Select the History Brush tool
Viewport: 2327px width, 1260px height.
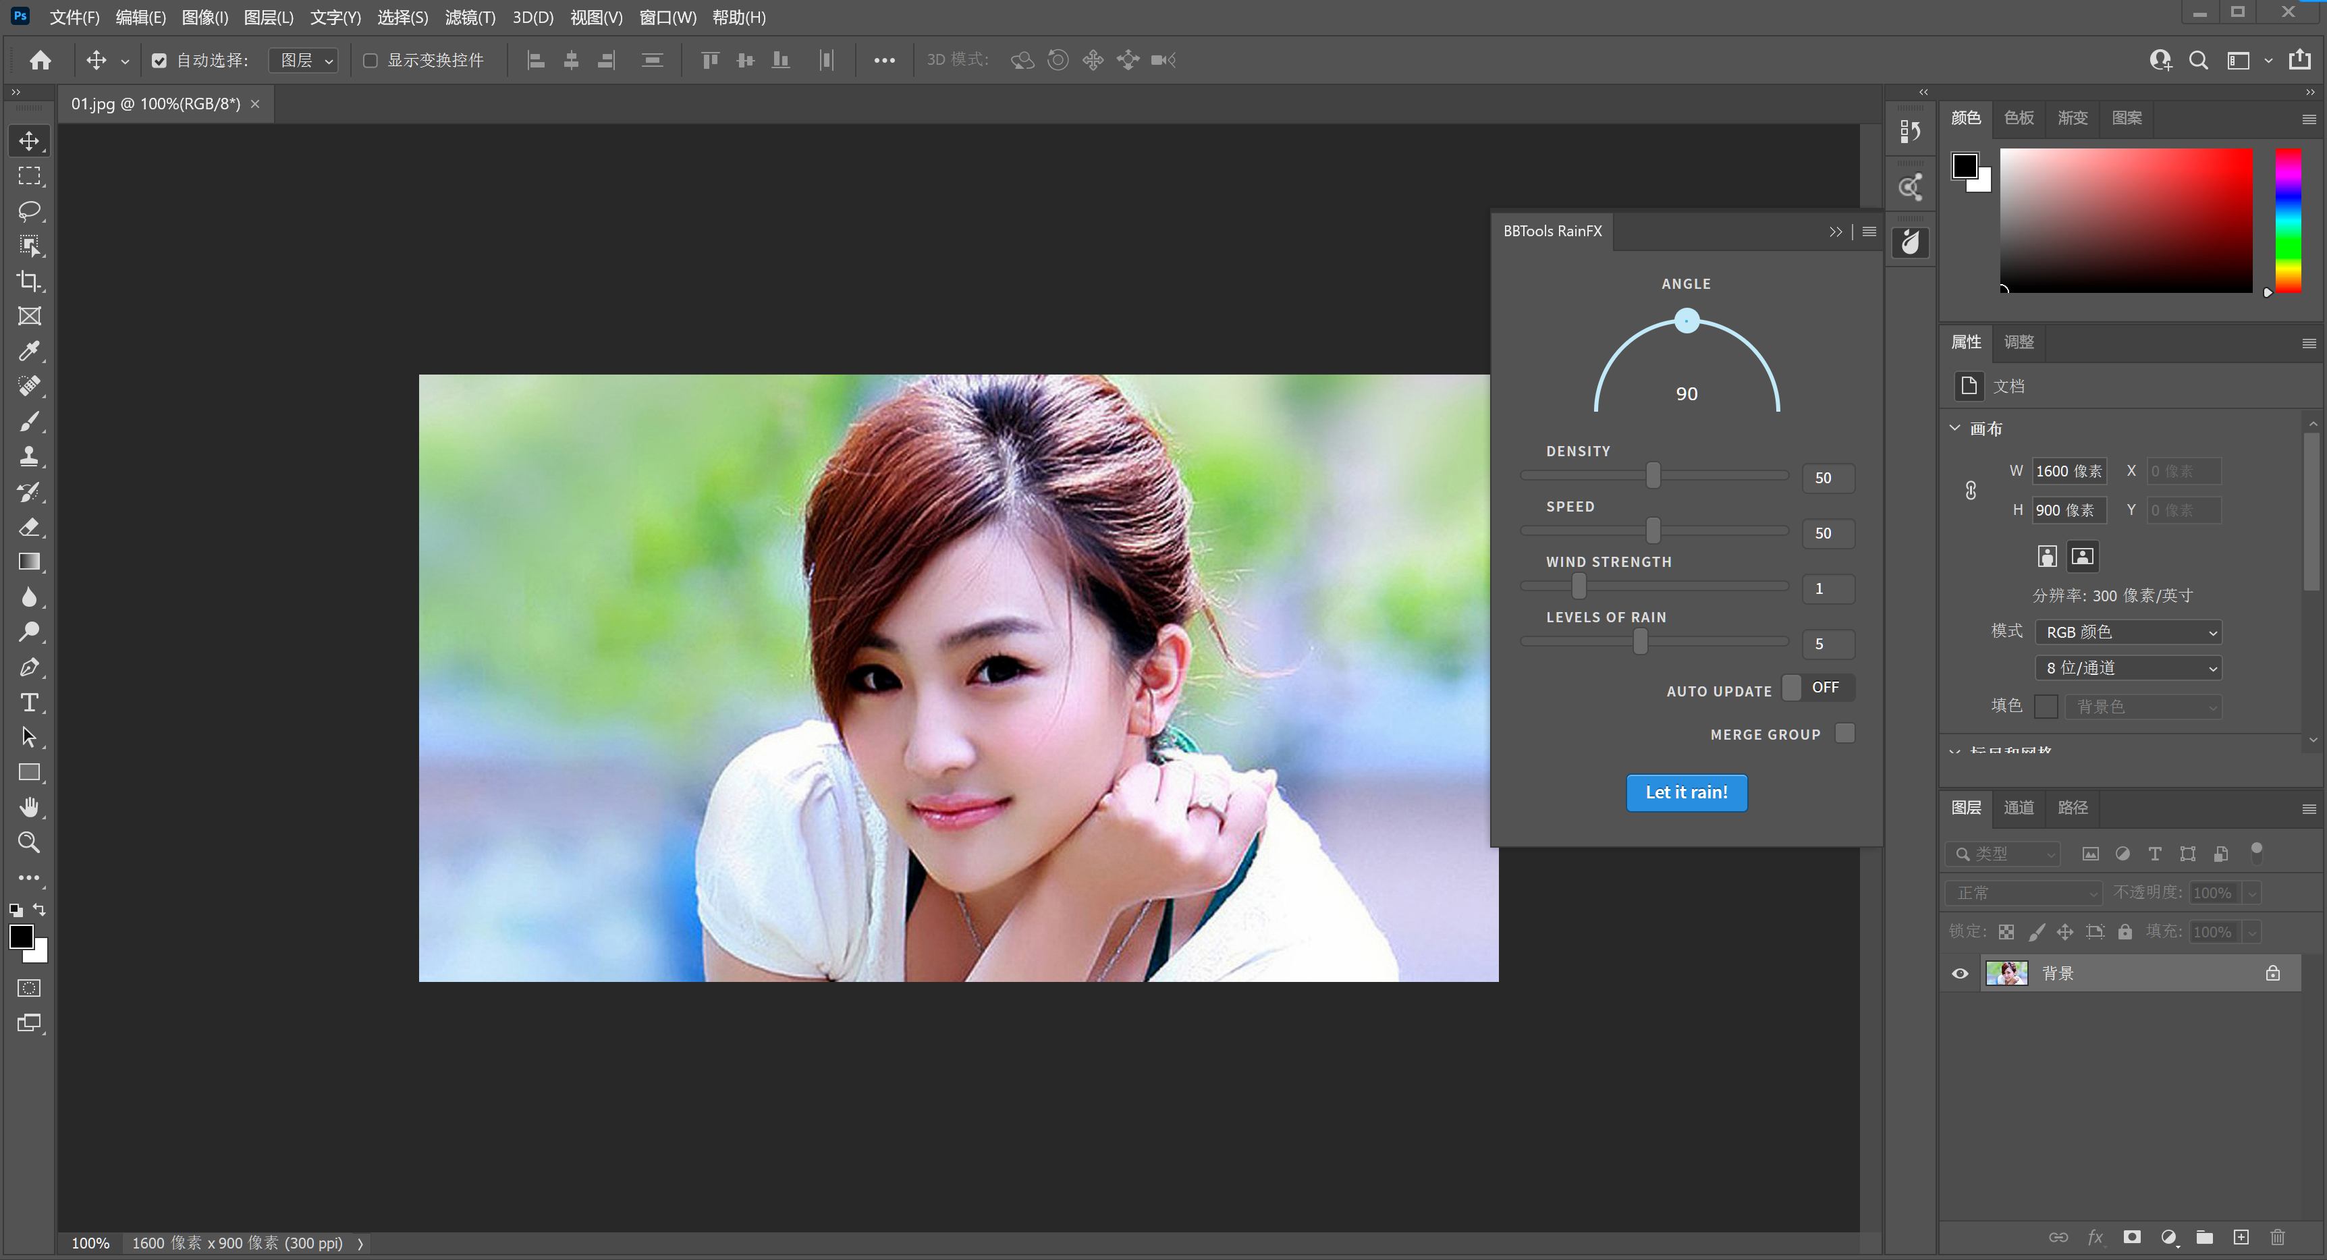pyautogui.click(x=29, y=491)
